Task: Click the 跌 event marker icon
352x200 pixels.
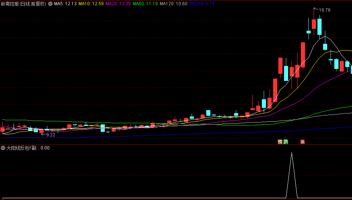Action: [x=286, y=142]
